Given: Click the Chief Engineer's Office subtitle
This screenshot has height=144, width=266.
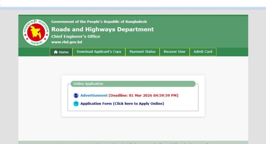Looking at the screenshot, I should pos(76,36).
